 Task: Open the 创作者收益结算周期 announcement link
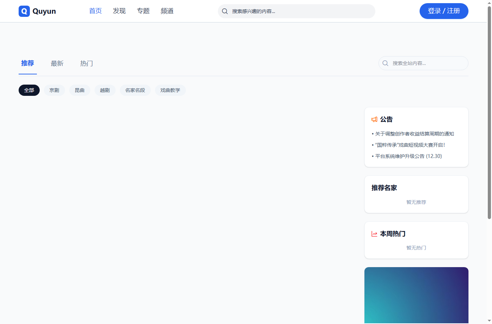coord(414,134)
